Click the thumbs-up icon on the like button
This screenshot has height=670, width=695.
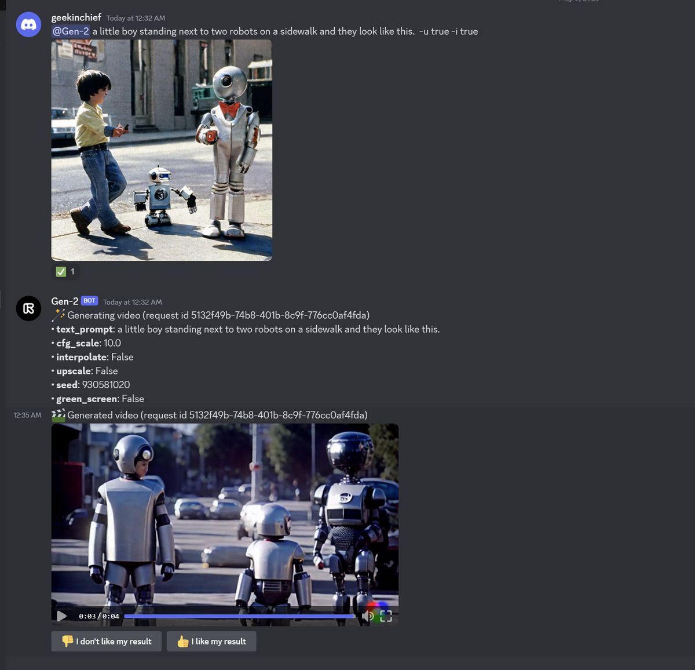coord(182,641)
